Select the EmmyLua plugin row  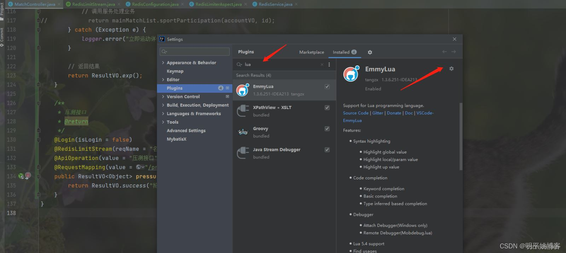coord(284,90)
